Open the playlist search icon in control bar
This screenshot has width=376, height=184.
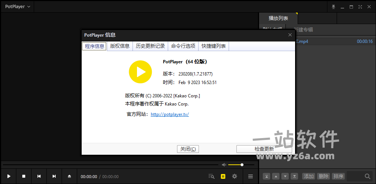tap(211, 176)
